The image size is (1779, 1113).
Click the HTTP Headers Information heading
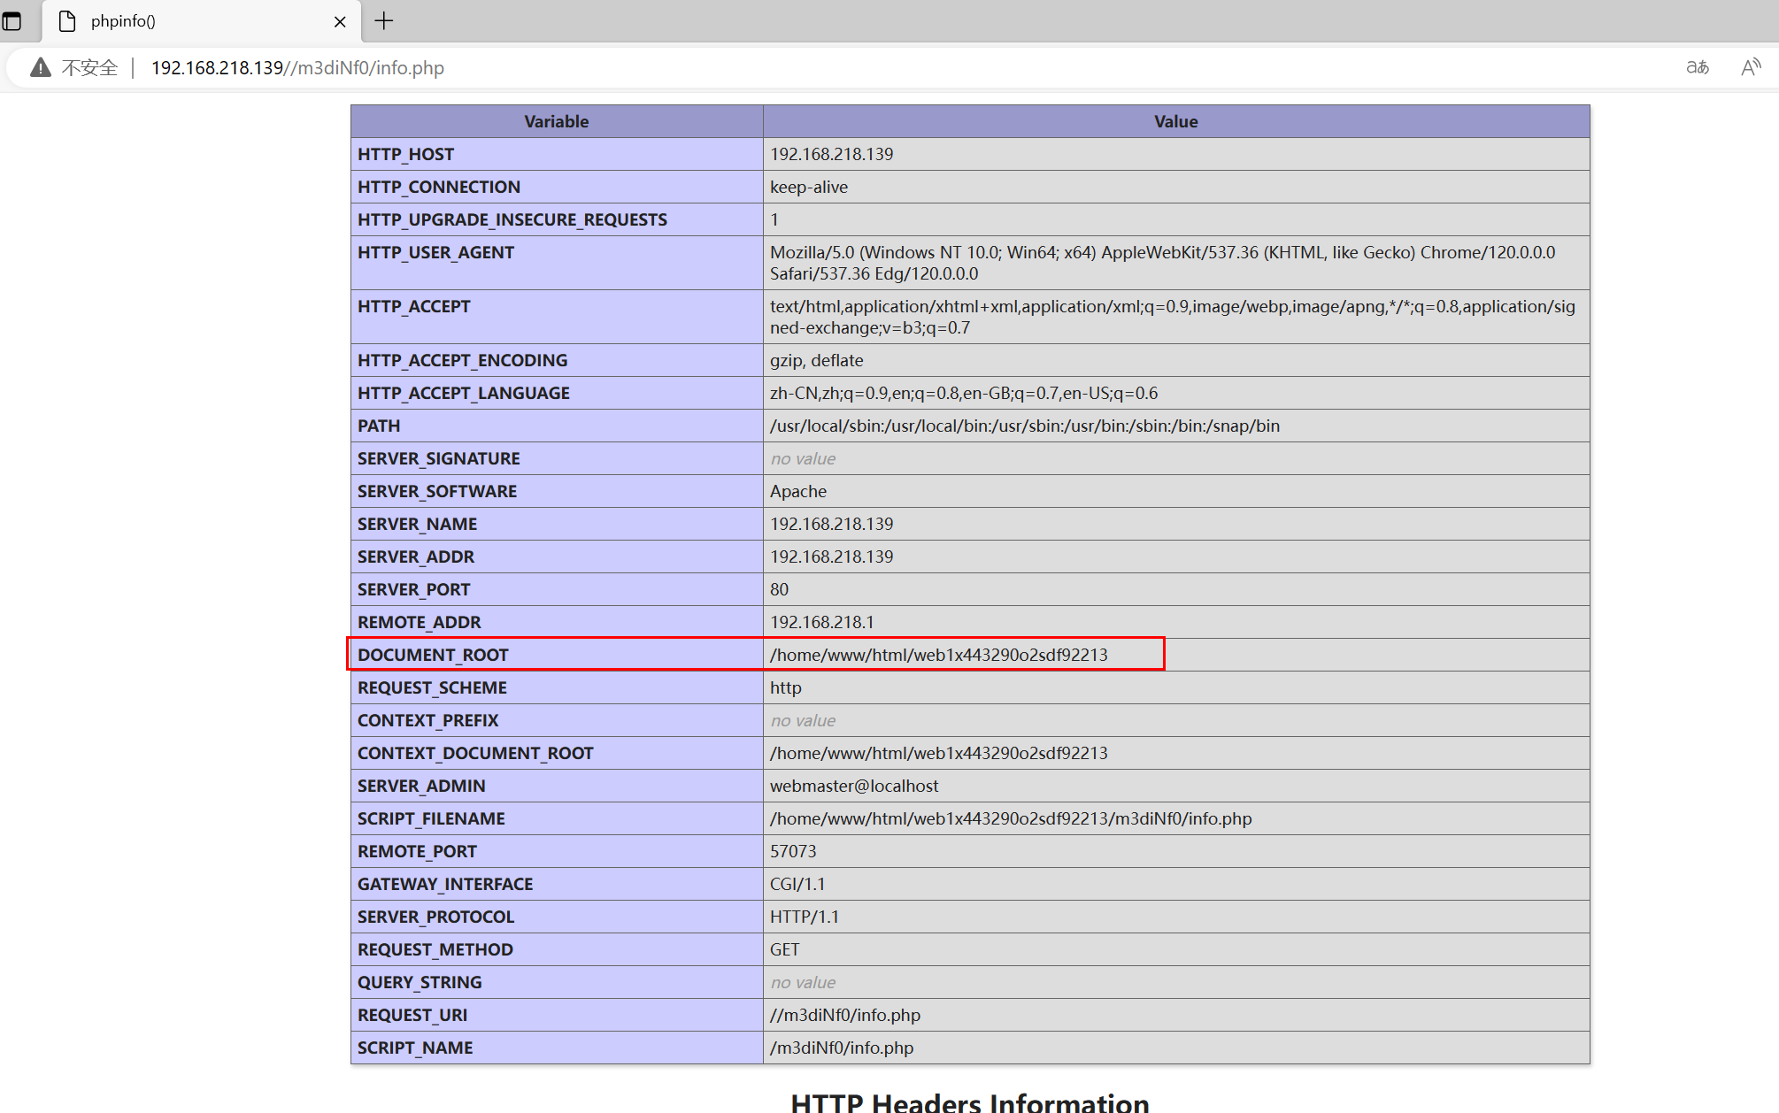tap(970, 1102)
